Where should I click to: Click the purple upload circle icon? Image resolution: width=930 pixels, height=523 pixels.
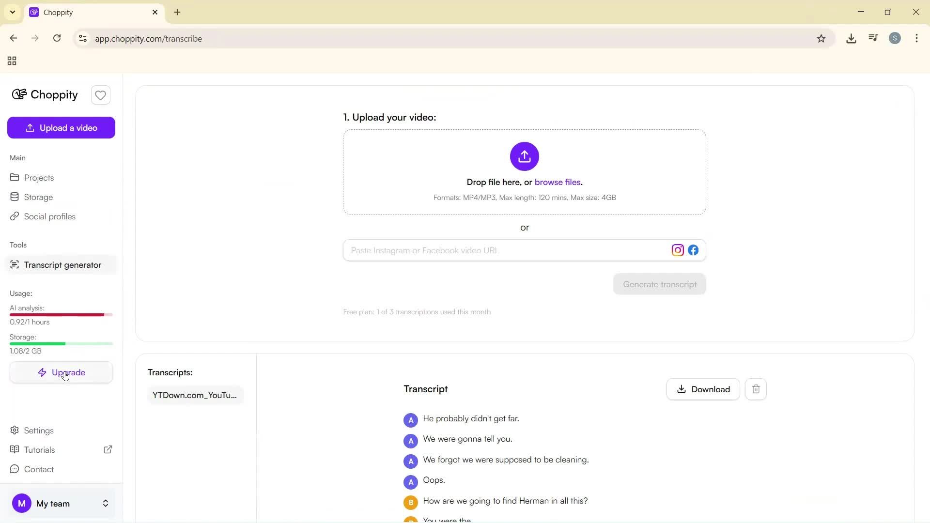(524, 156)
